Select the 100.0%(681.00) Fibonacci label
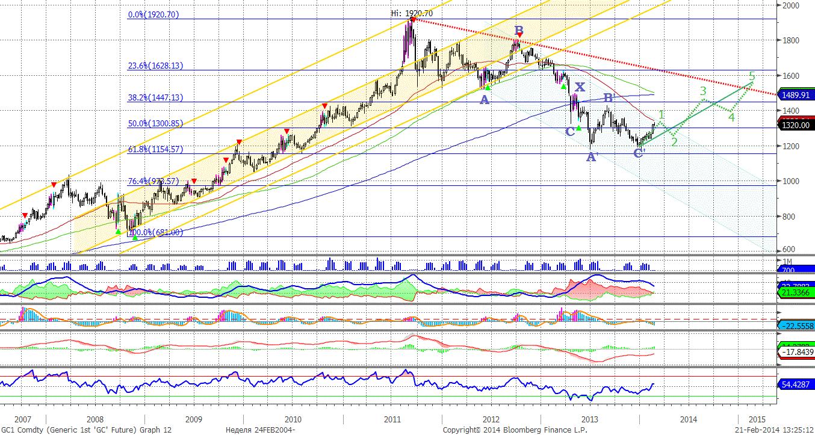 coord(155,232)
